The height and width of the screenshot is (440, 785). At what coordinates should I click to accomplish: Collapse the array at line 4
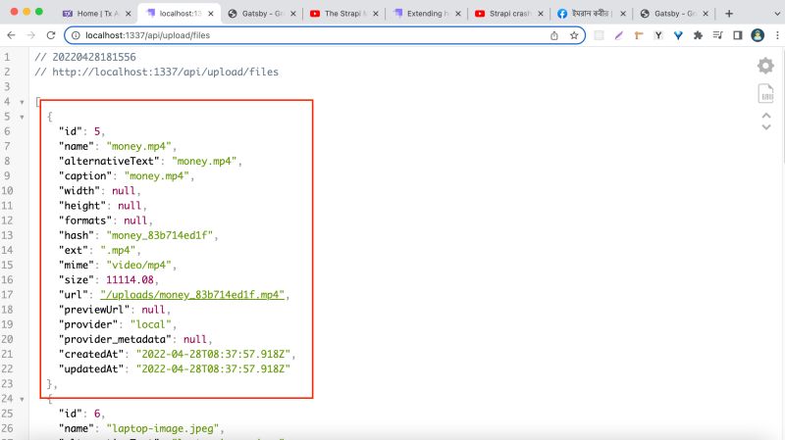(22, 102)
